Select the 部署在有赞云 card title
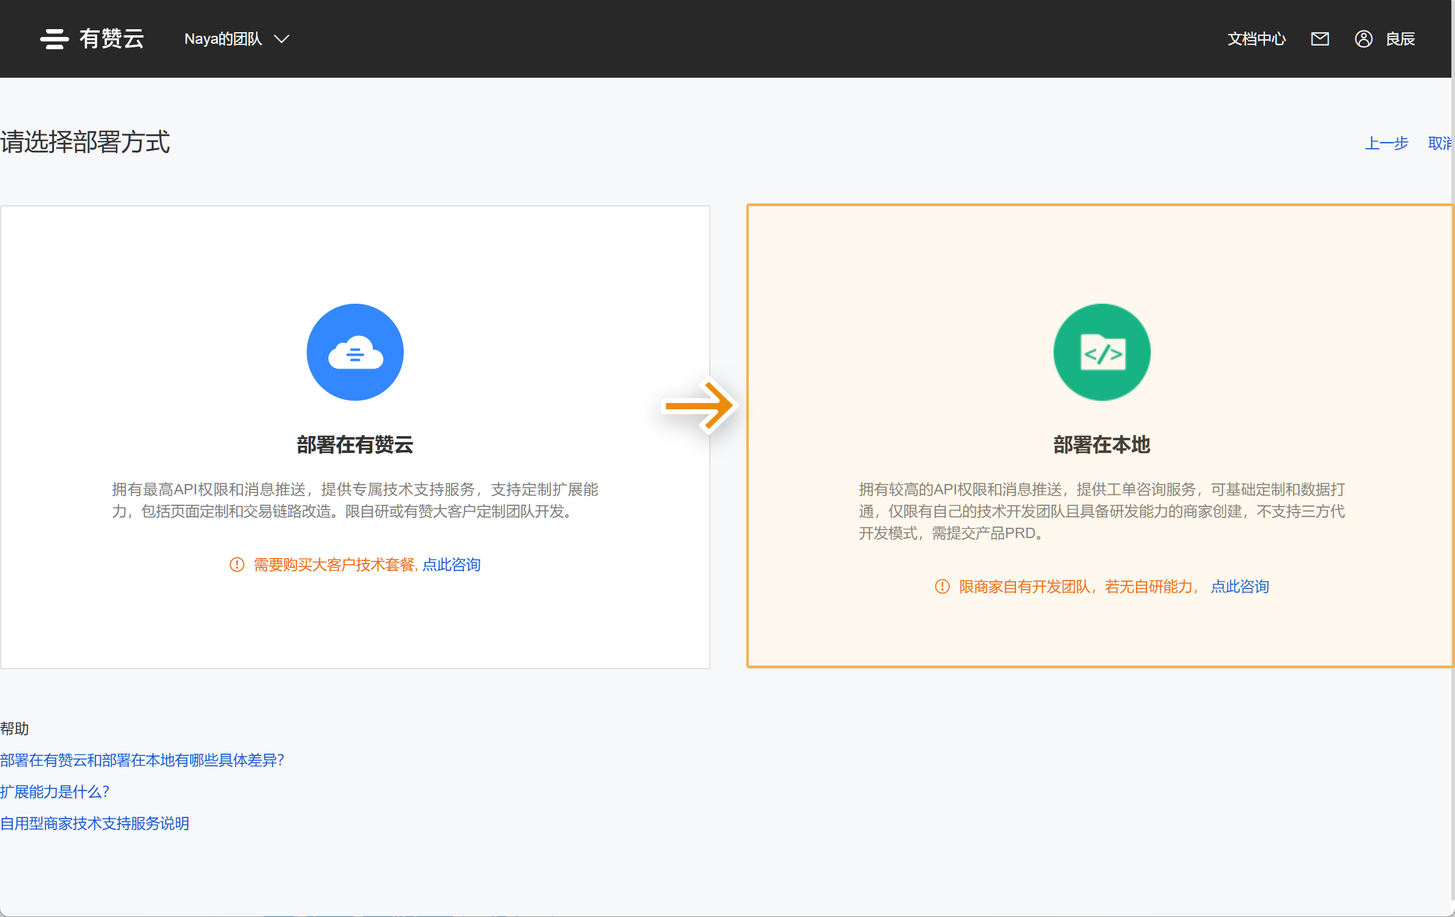1455x917 pixels. [355, 445]
